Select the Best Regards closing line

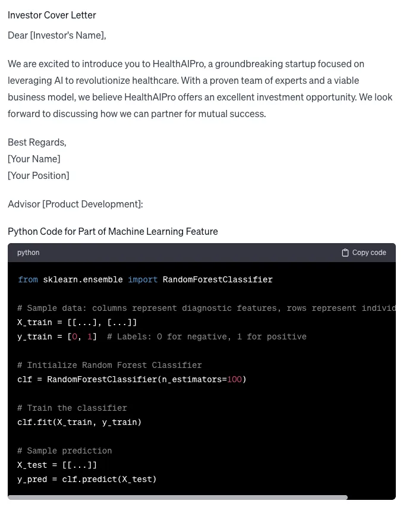(x=37, y=142)
